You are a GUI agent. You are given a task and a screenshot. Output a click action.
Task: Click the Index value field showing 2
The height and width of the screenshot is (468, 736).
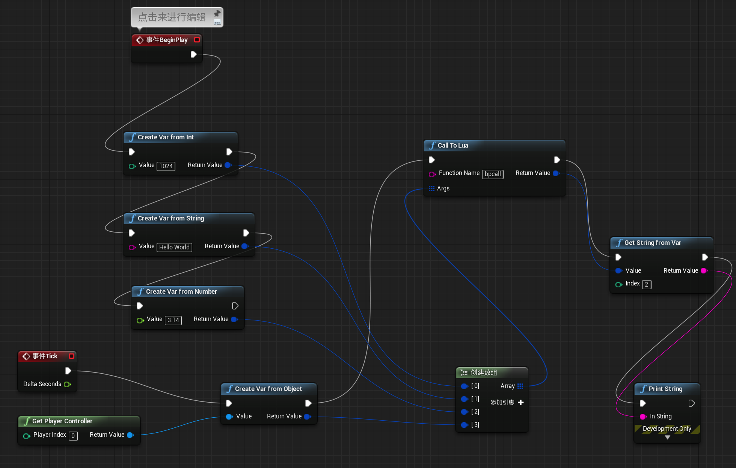click(646, 284)
